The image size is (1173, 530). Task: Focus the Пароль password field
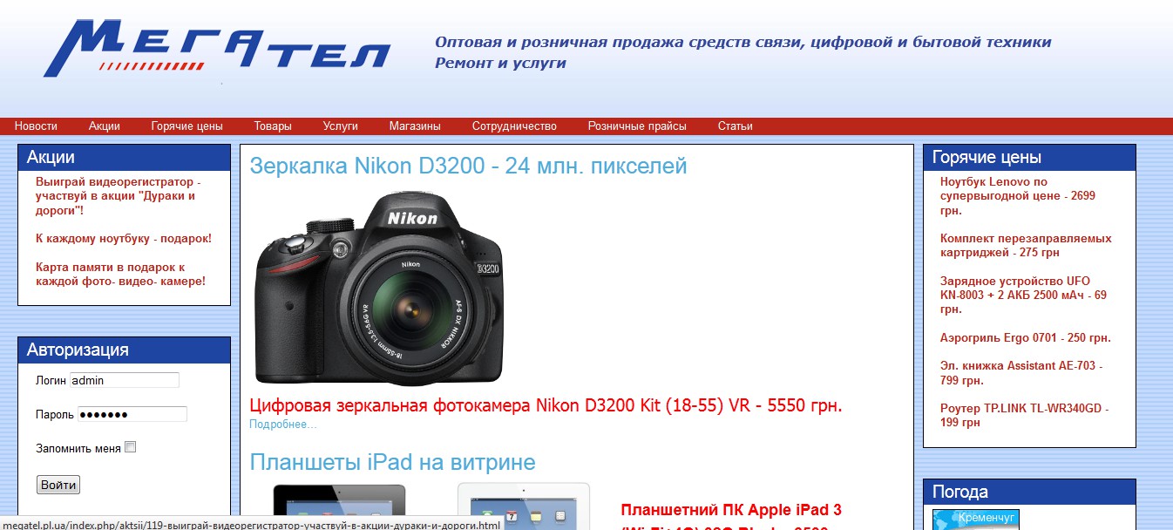(x=132, y=414)
